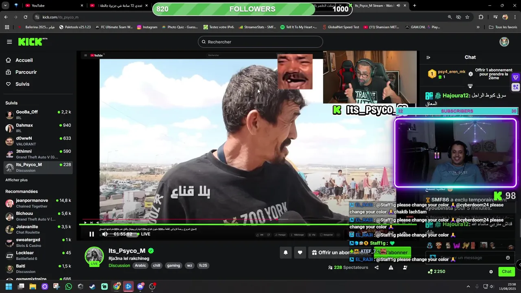Image resolution: width=521 pixels, height=293 pixels.
Task: Open the user profile avatar menu
Action: pyautogui.click(x=504, y=42)
